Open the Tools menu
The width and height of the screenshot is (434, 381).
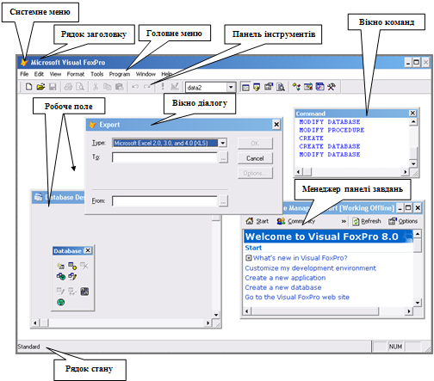click(97, 74)
